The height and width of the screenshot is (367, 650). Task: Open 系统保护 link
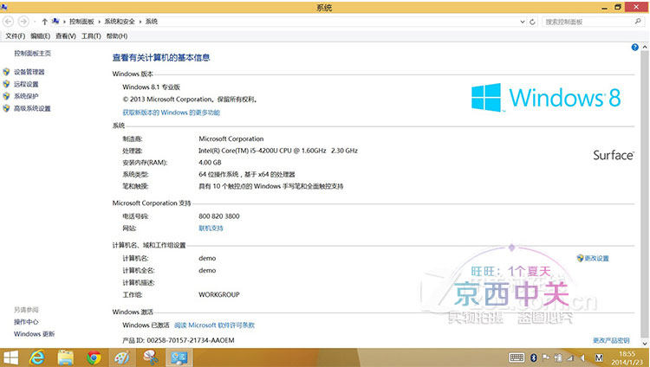coord(26,96)
